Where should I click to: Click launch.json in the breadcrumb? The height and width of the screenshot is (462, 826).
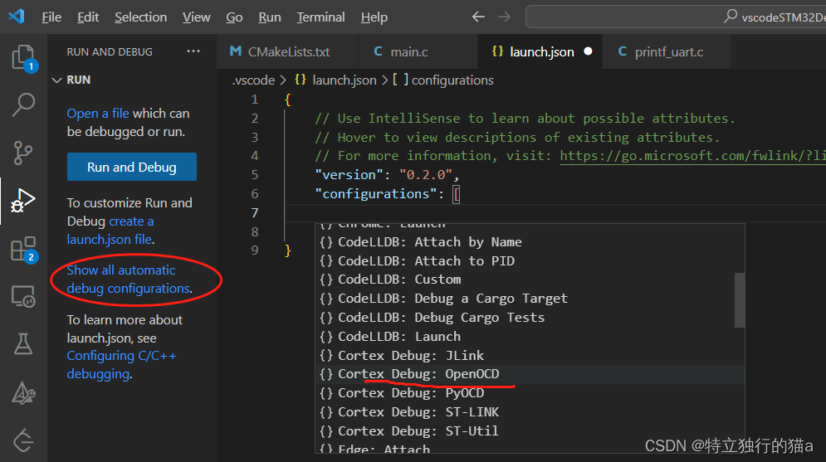tap(345, 80)
